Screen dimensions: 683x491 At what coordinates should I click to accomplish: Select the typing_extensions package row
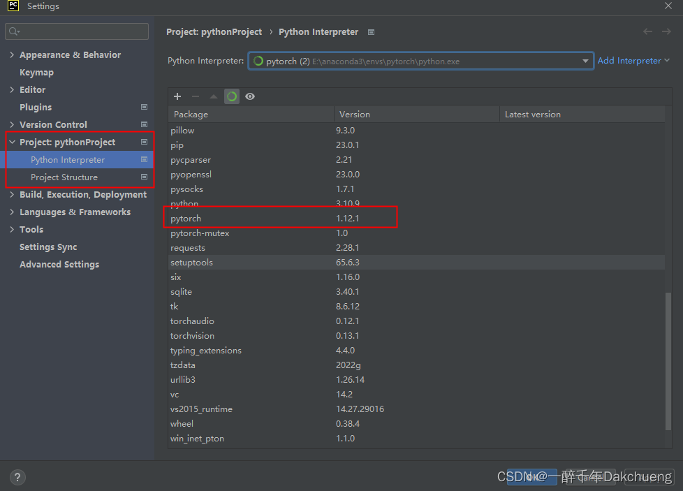click(416, 351)
